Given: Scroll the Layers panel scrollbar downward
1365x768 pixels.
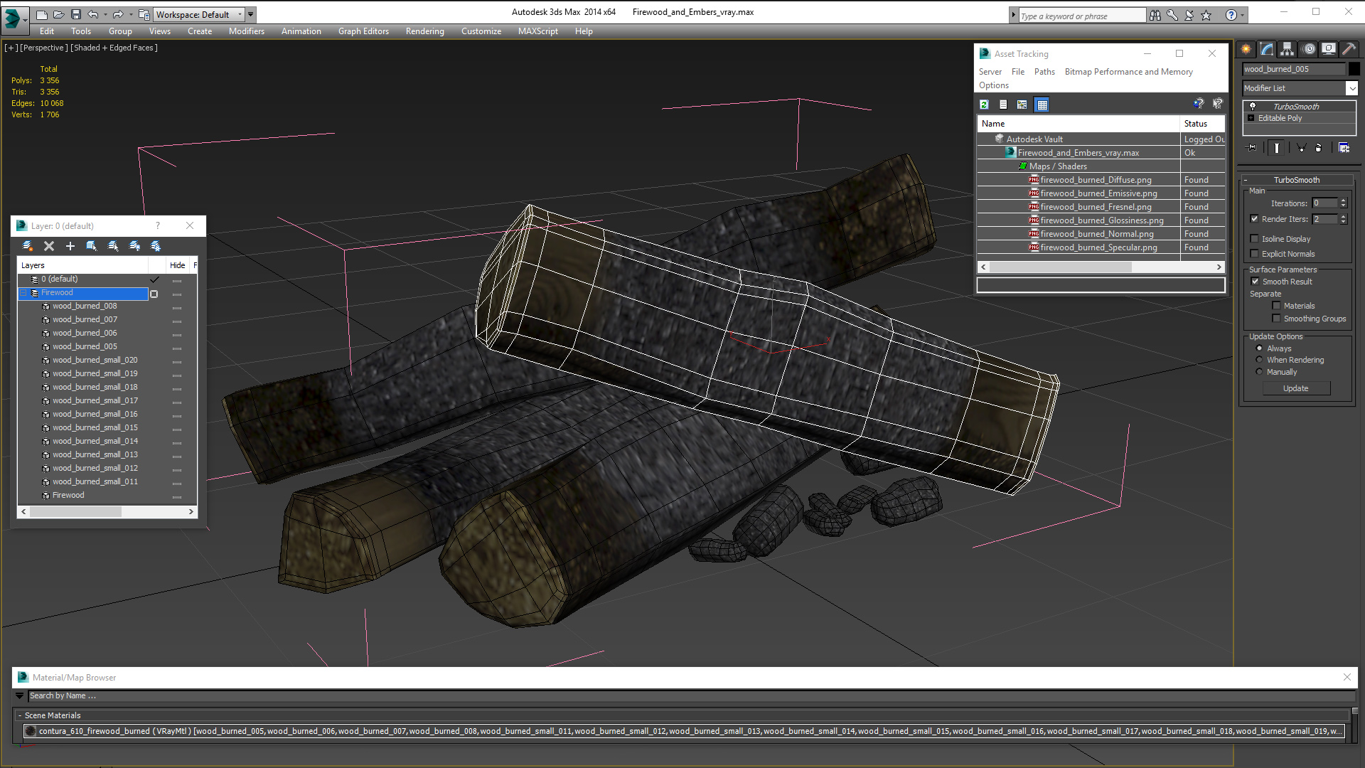Looking at the screenshot, I should click(x=192, y=512).
